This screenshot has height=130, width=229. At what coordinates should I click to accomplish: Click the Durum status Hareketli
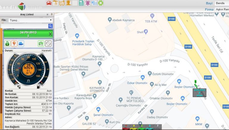coord(47,50)
